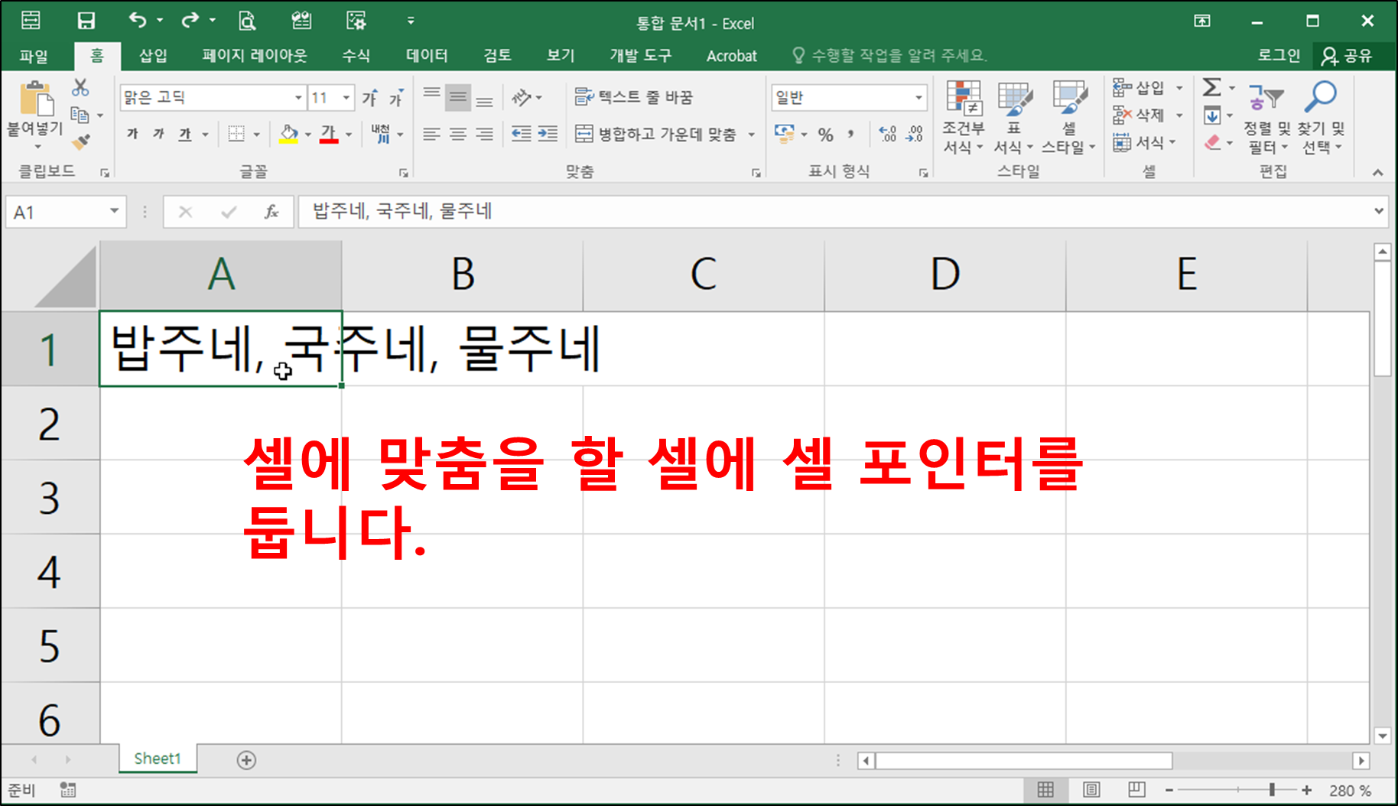Toggle italic formatting
This screenshot has width=1398, height=806.
pyautogui.click(x=158, y=134)
